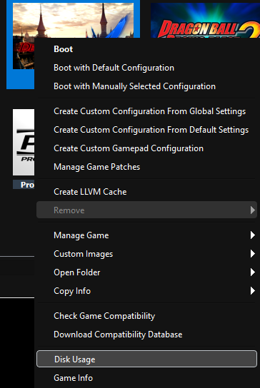Choose Download Compatibility Database

tap(146, 335)
